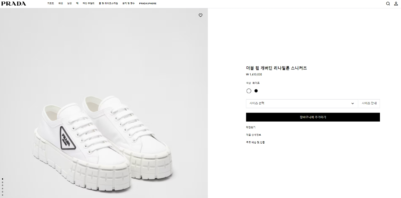Expand 무료 배송 및 반품 section

click(256, 142)
